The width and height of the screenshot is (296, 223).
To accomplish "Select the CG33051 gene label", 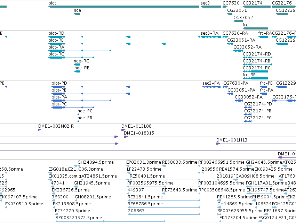I will coord(237,10).
